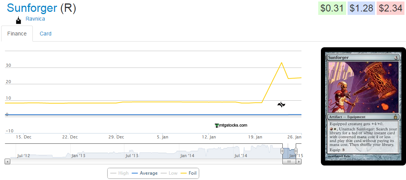Click the blue $1.28 average price box

coord(361,8)
